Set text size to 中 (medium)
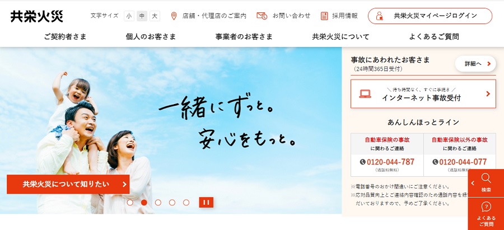This screenshot has height=230, width=504. click(x=142, y=16)
